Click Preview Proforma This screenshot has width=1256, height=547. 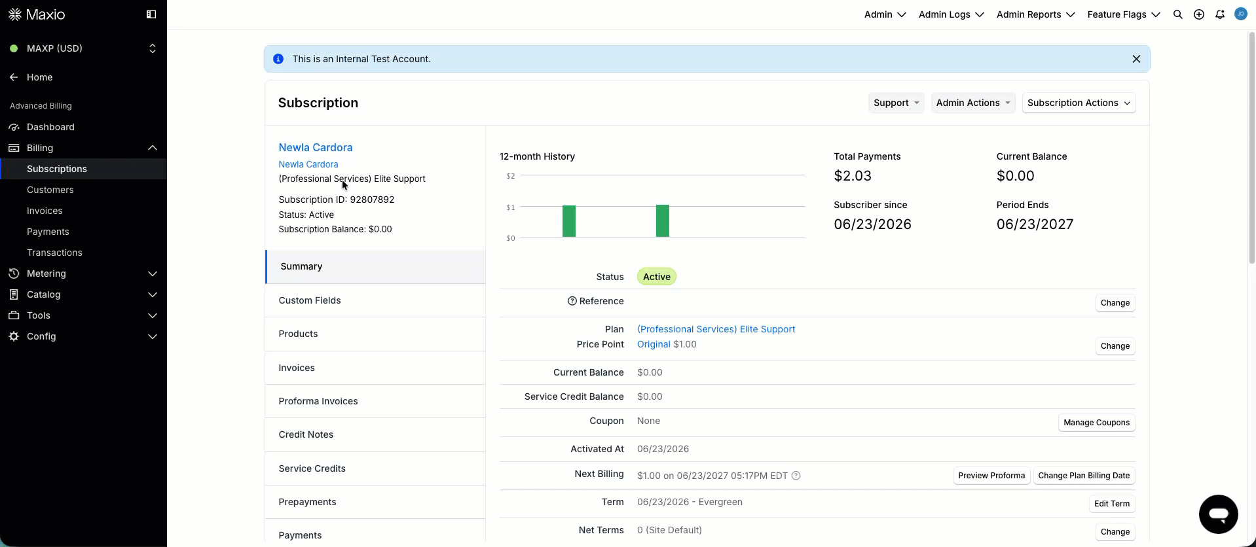click(991, 476)
